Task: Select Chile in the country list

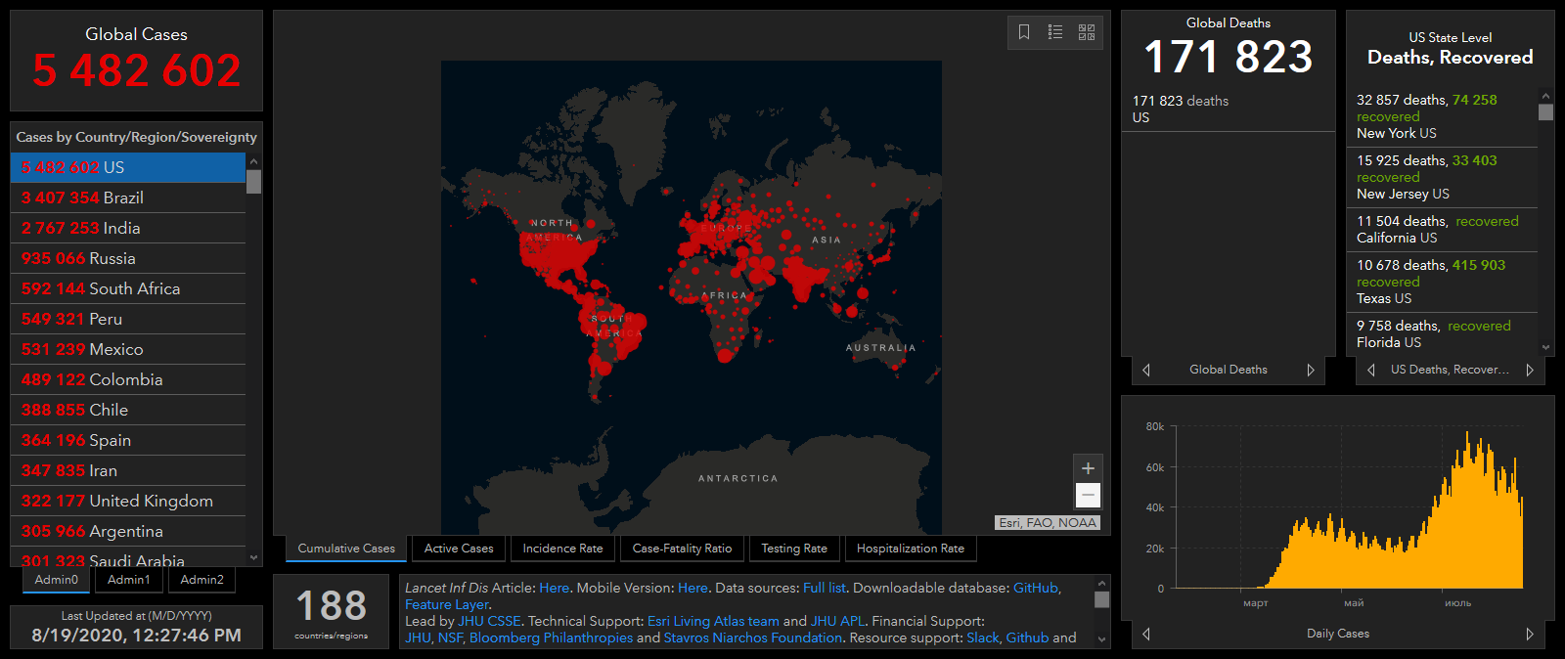Action: click(128, 410)
